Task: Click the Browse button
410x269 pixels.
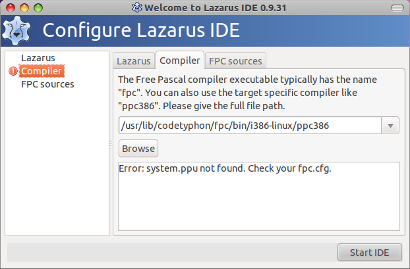Action: [138, 149]
